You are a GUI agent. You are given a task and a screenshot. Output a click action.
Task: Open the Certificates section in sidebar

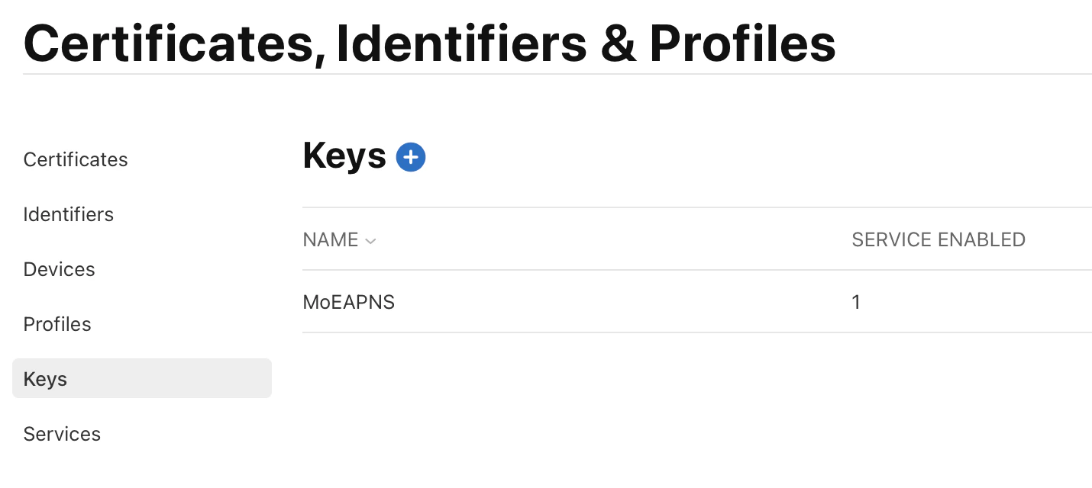coord(75,159)
